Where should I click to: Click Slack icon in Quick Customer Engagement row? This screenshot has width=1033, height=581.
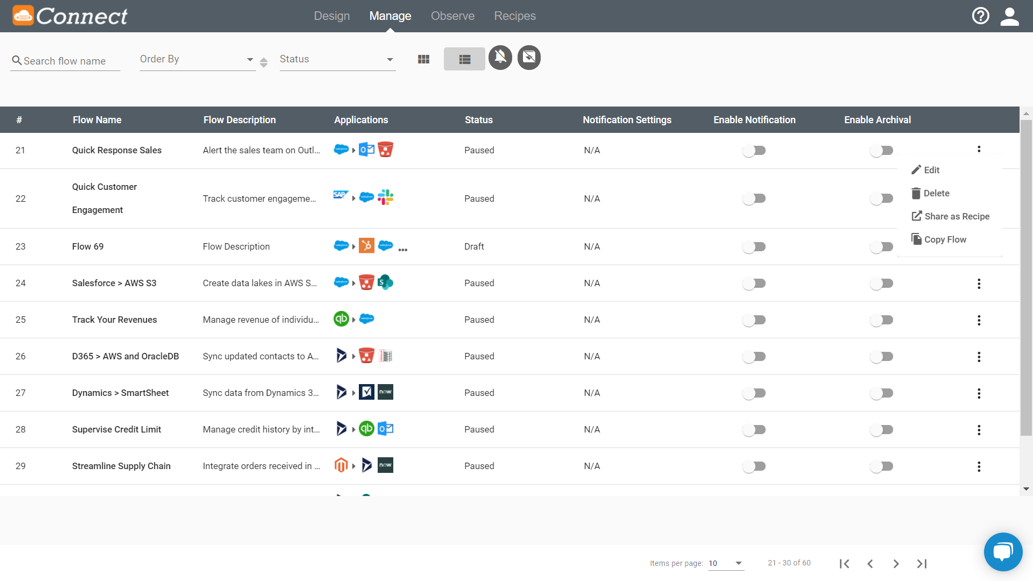385,197
